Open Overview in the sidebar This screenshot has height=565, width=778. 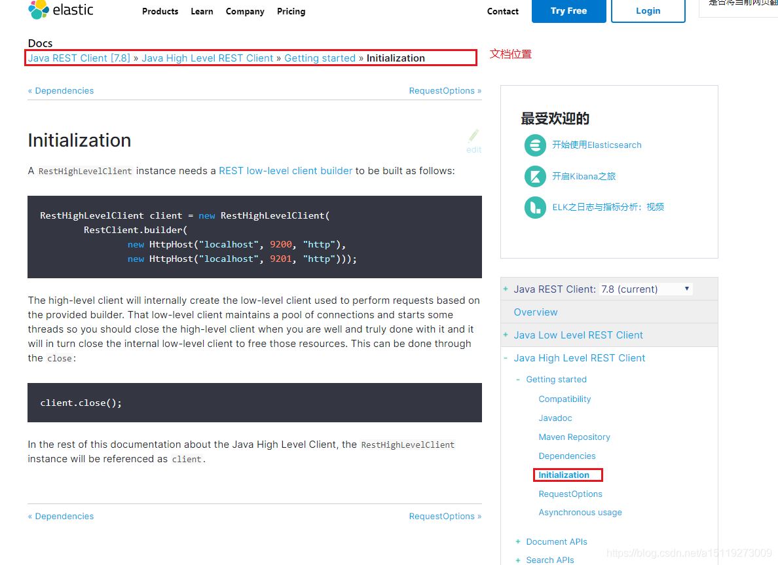536,312
